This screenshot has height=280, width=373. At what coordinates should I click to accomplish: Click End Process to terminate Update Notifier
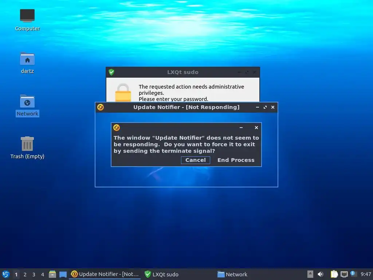coord(236,160)
